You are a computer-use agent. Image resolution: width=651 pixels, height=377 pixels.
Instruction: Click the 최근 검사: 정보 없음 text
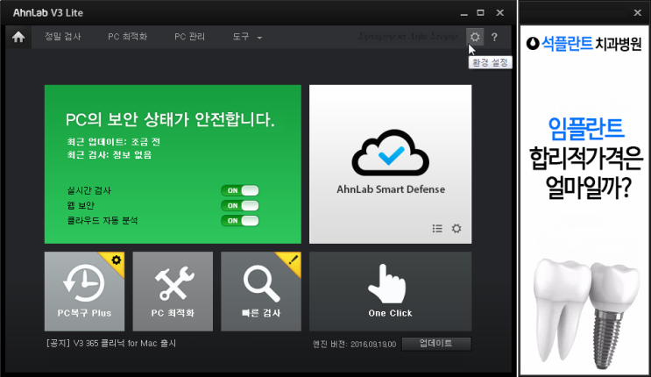click(x=110, y=155)
